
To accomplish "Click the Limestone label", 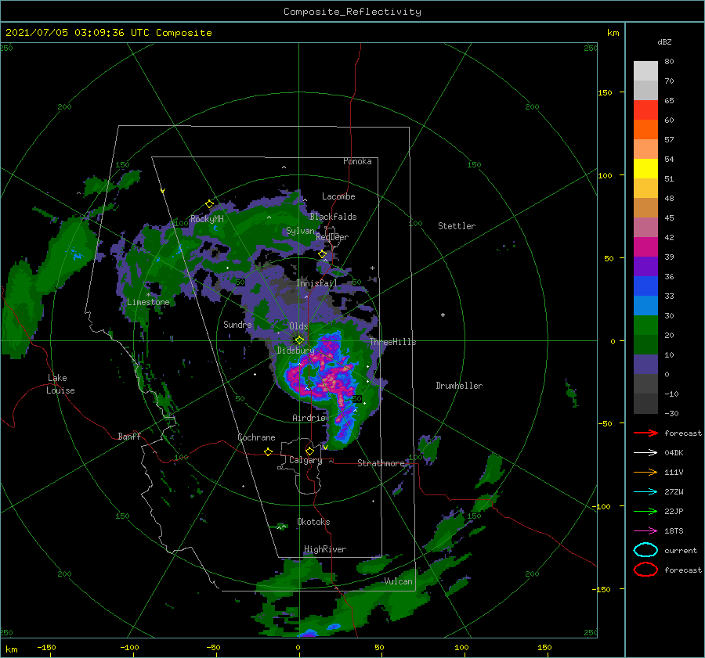I will coord(148,302).
